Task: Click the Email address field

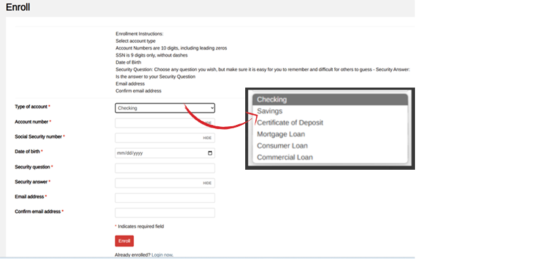Action: [164, 198]
